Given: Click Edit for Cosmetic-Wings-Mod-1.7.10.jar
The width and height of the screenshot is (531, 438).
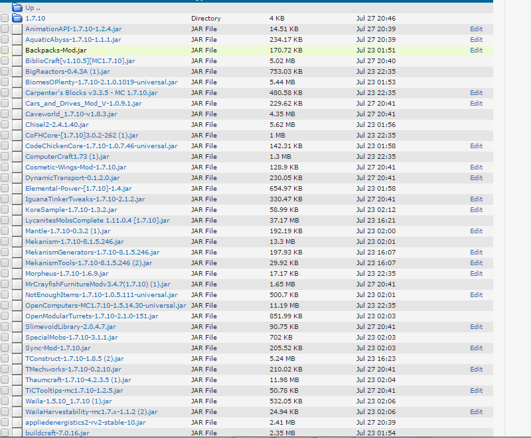Looking at the screenshot, I should click(x=476, y=167).
